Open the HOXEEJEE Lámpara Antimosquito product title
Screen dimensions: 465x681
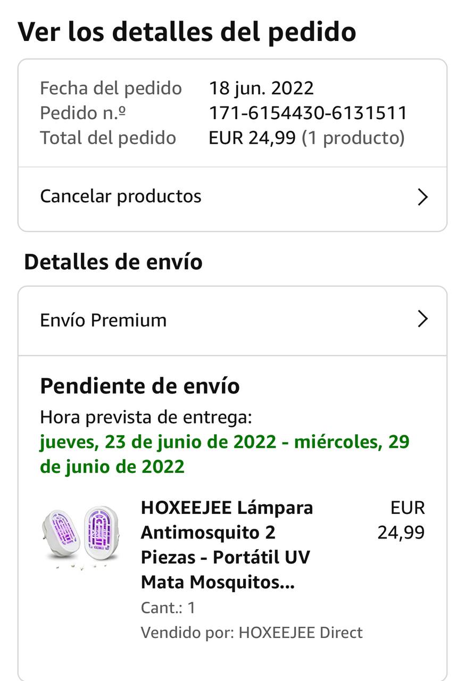coord(227,545)
